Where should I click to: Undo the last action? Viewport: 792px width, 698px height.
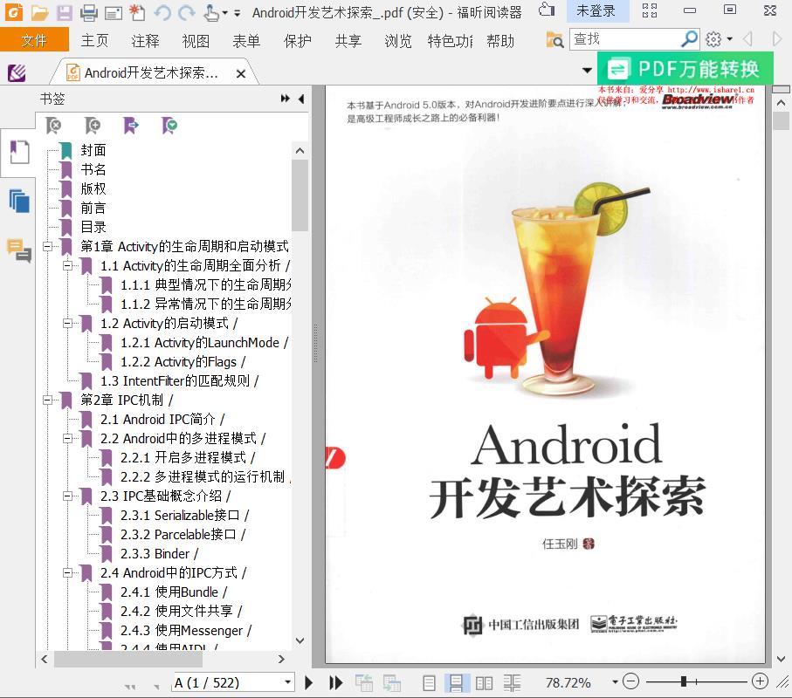coord(162,12)
